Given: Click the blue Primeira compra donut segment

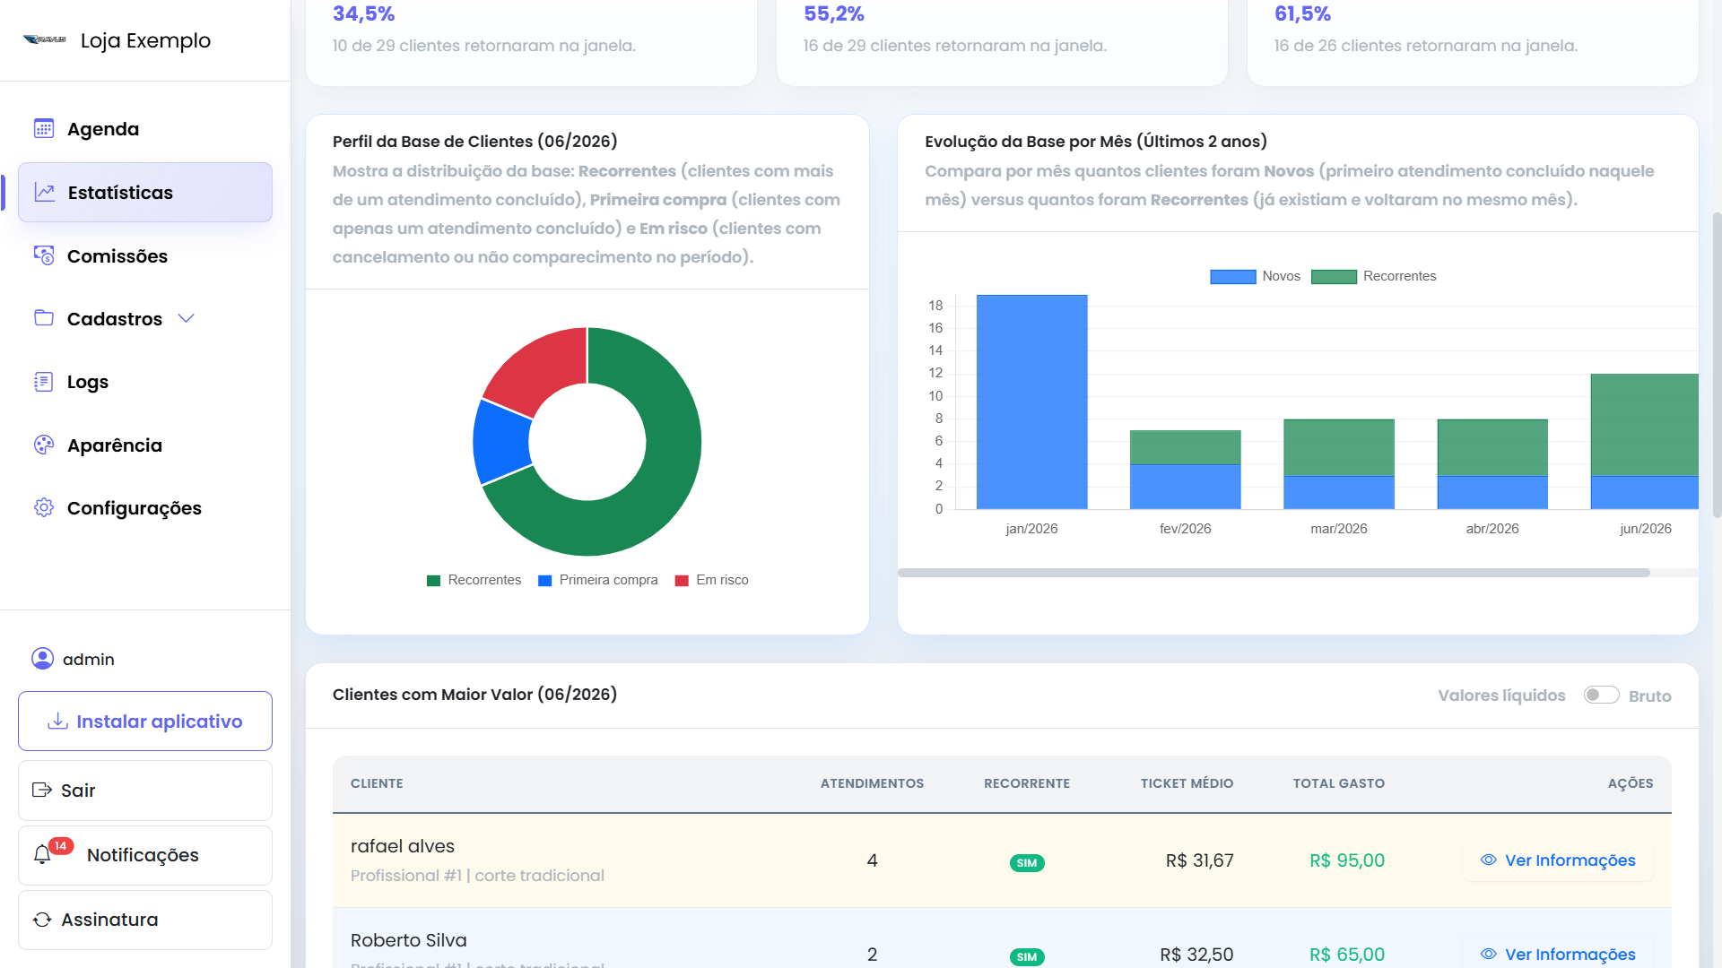Looking at the screenshot, I should pyautogui.click(x=502, y=442).
